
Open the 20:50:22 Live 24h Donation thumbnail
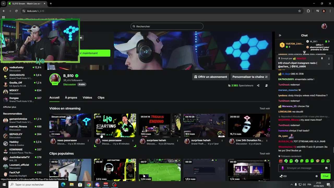click(249, 125)
